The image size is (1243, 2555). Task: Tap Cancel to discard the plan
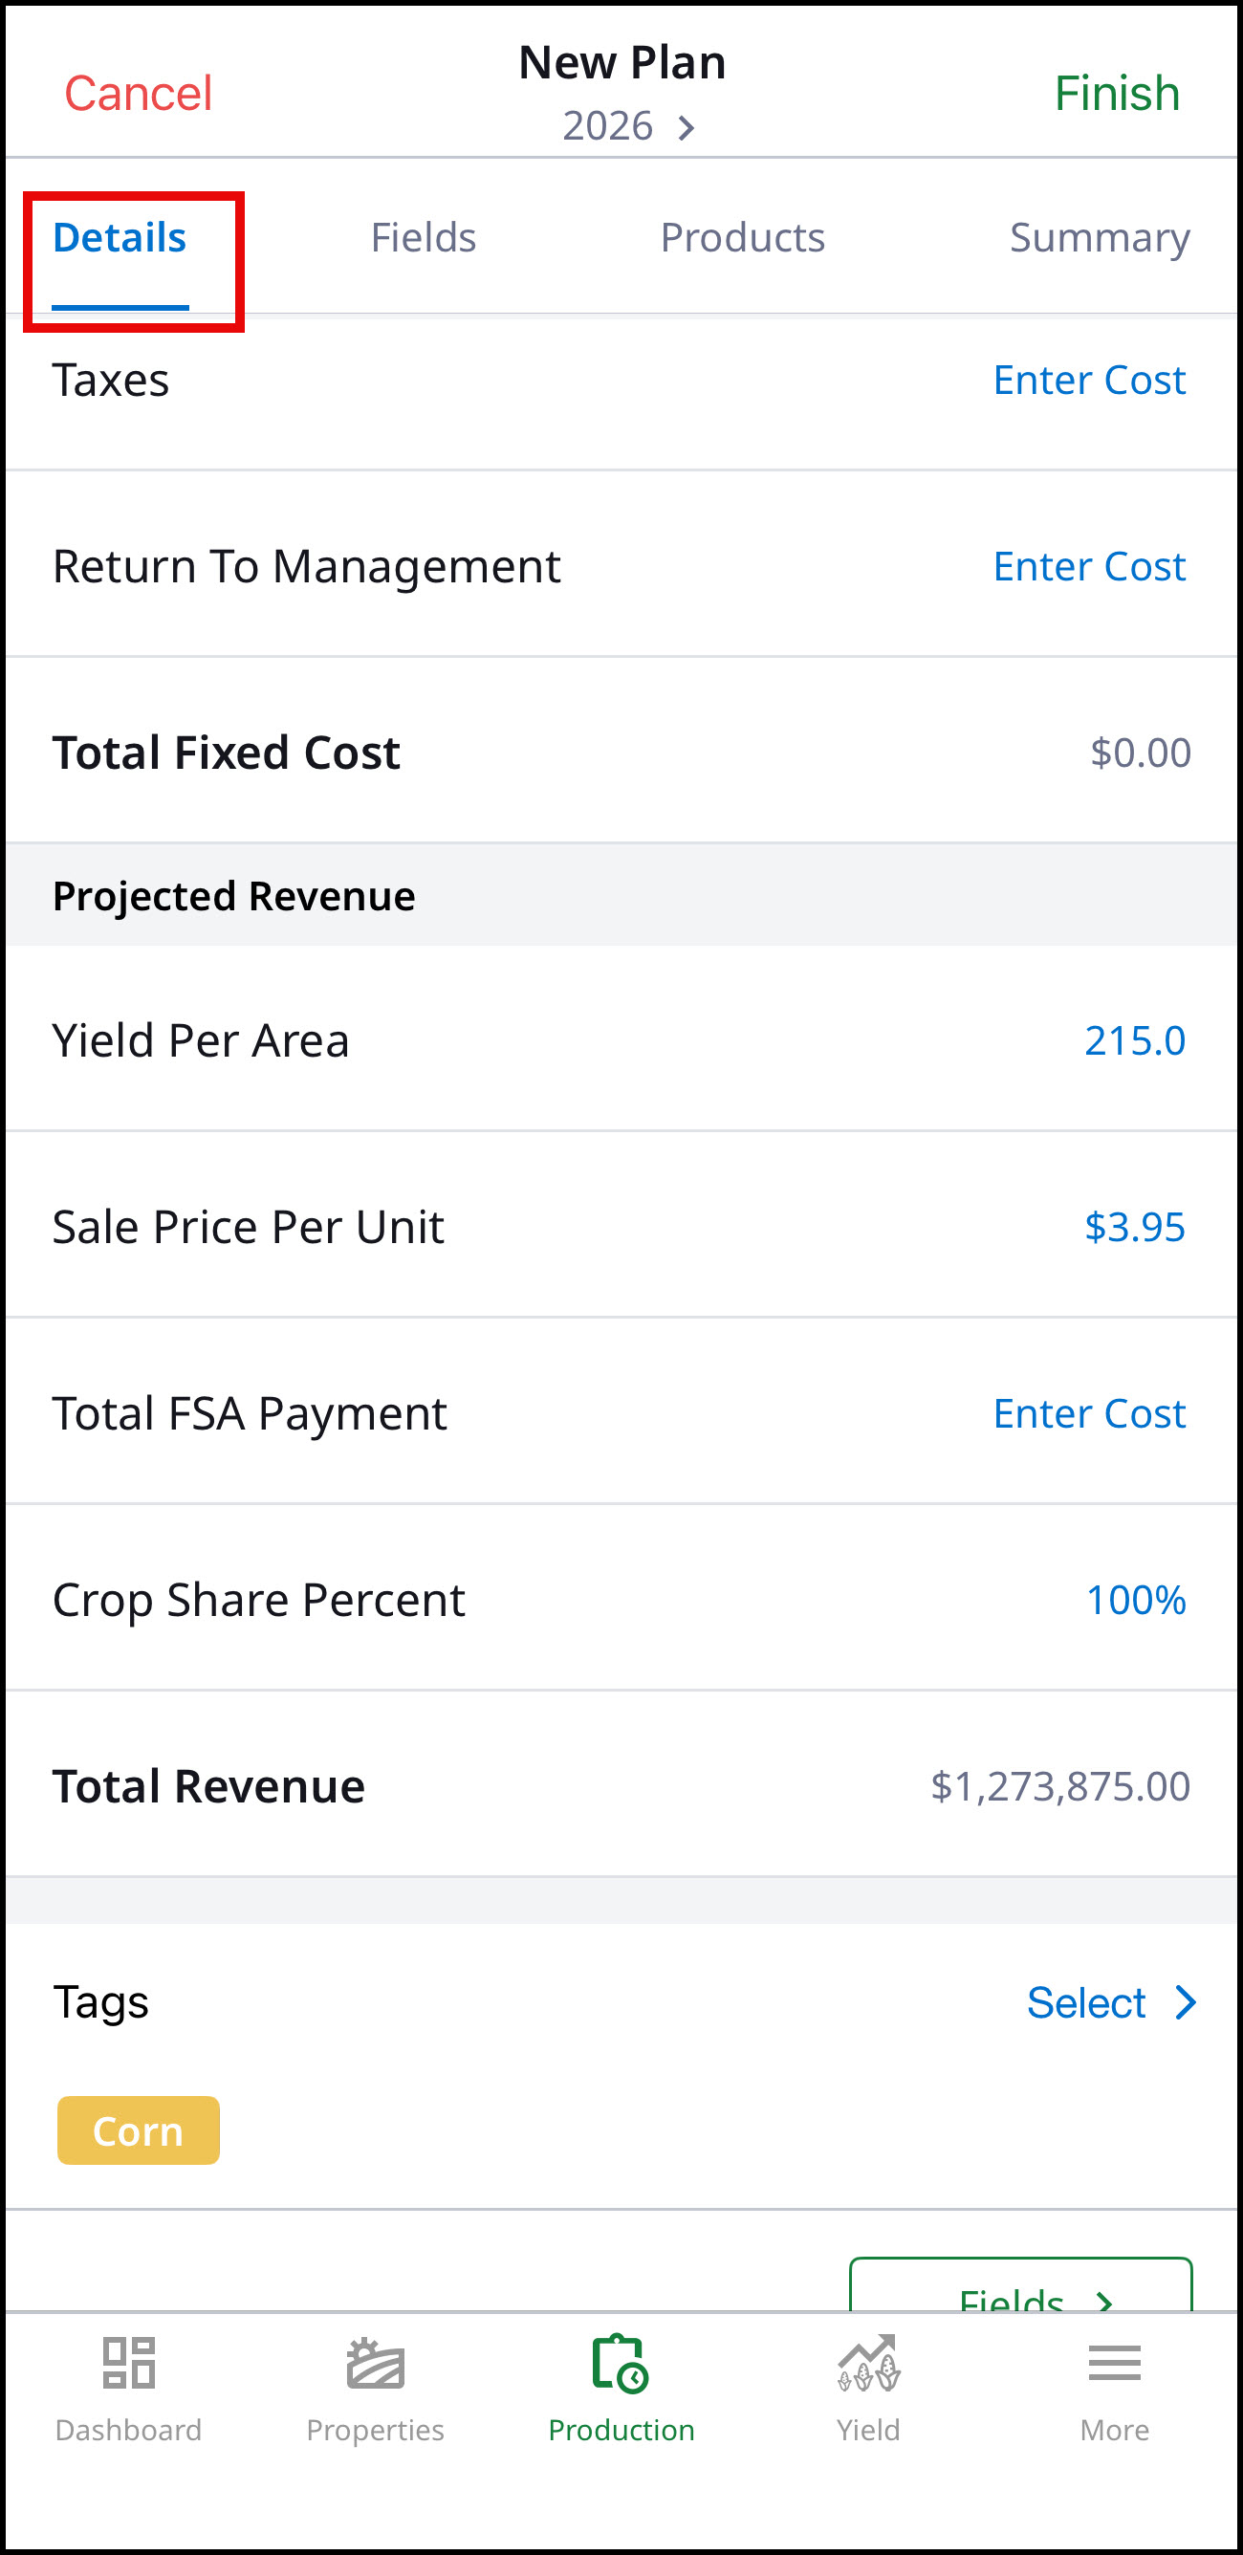point(138,94)
